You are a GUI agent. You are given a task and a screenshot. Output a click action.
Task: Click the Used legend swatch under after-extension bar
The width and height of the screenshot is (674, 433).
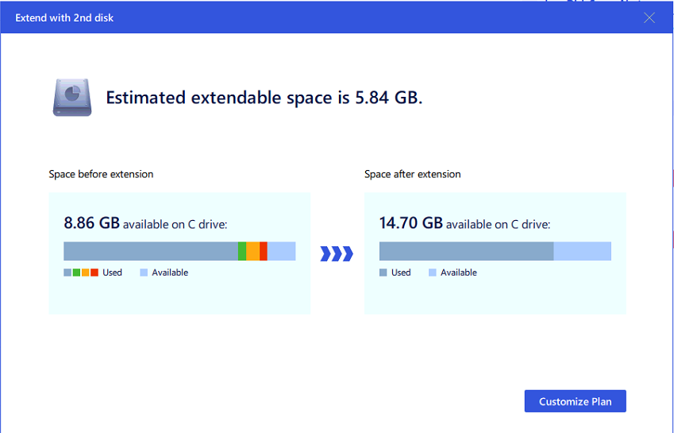(383, 273)
